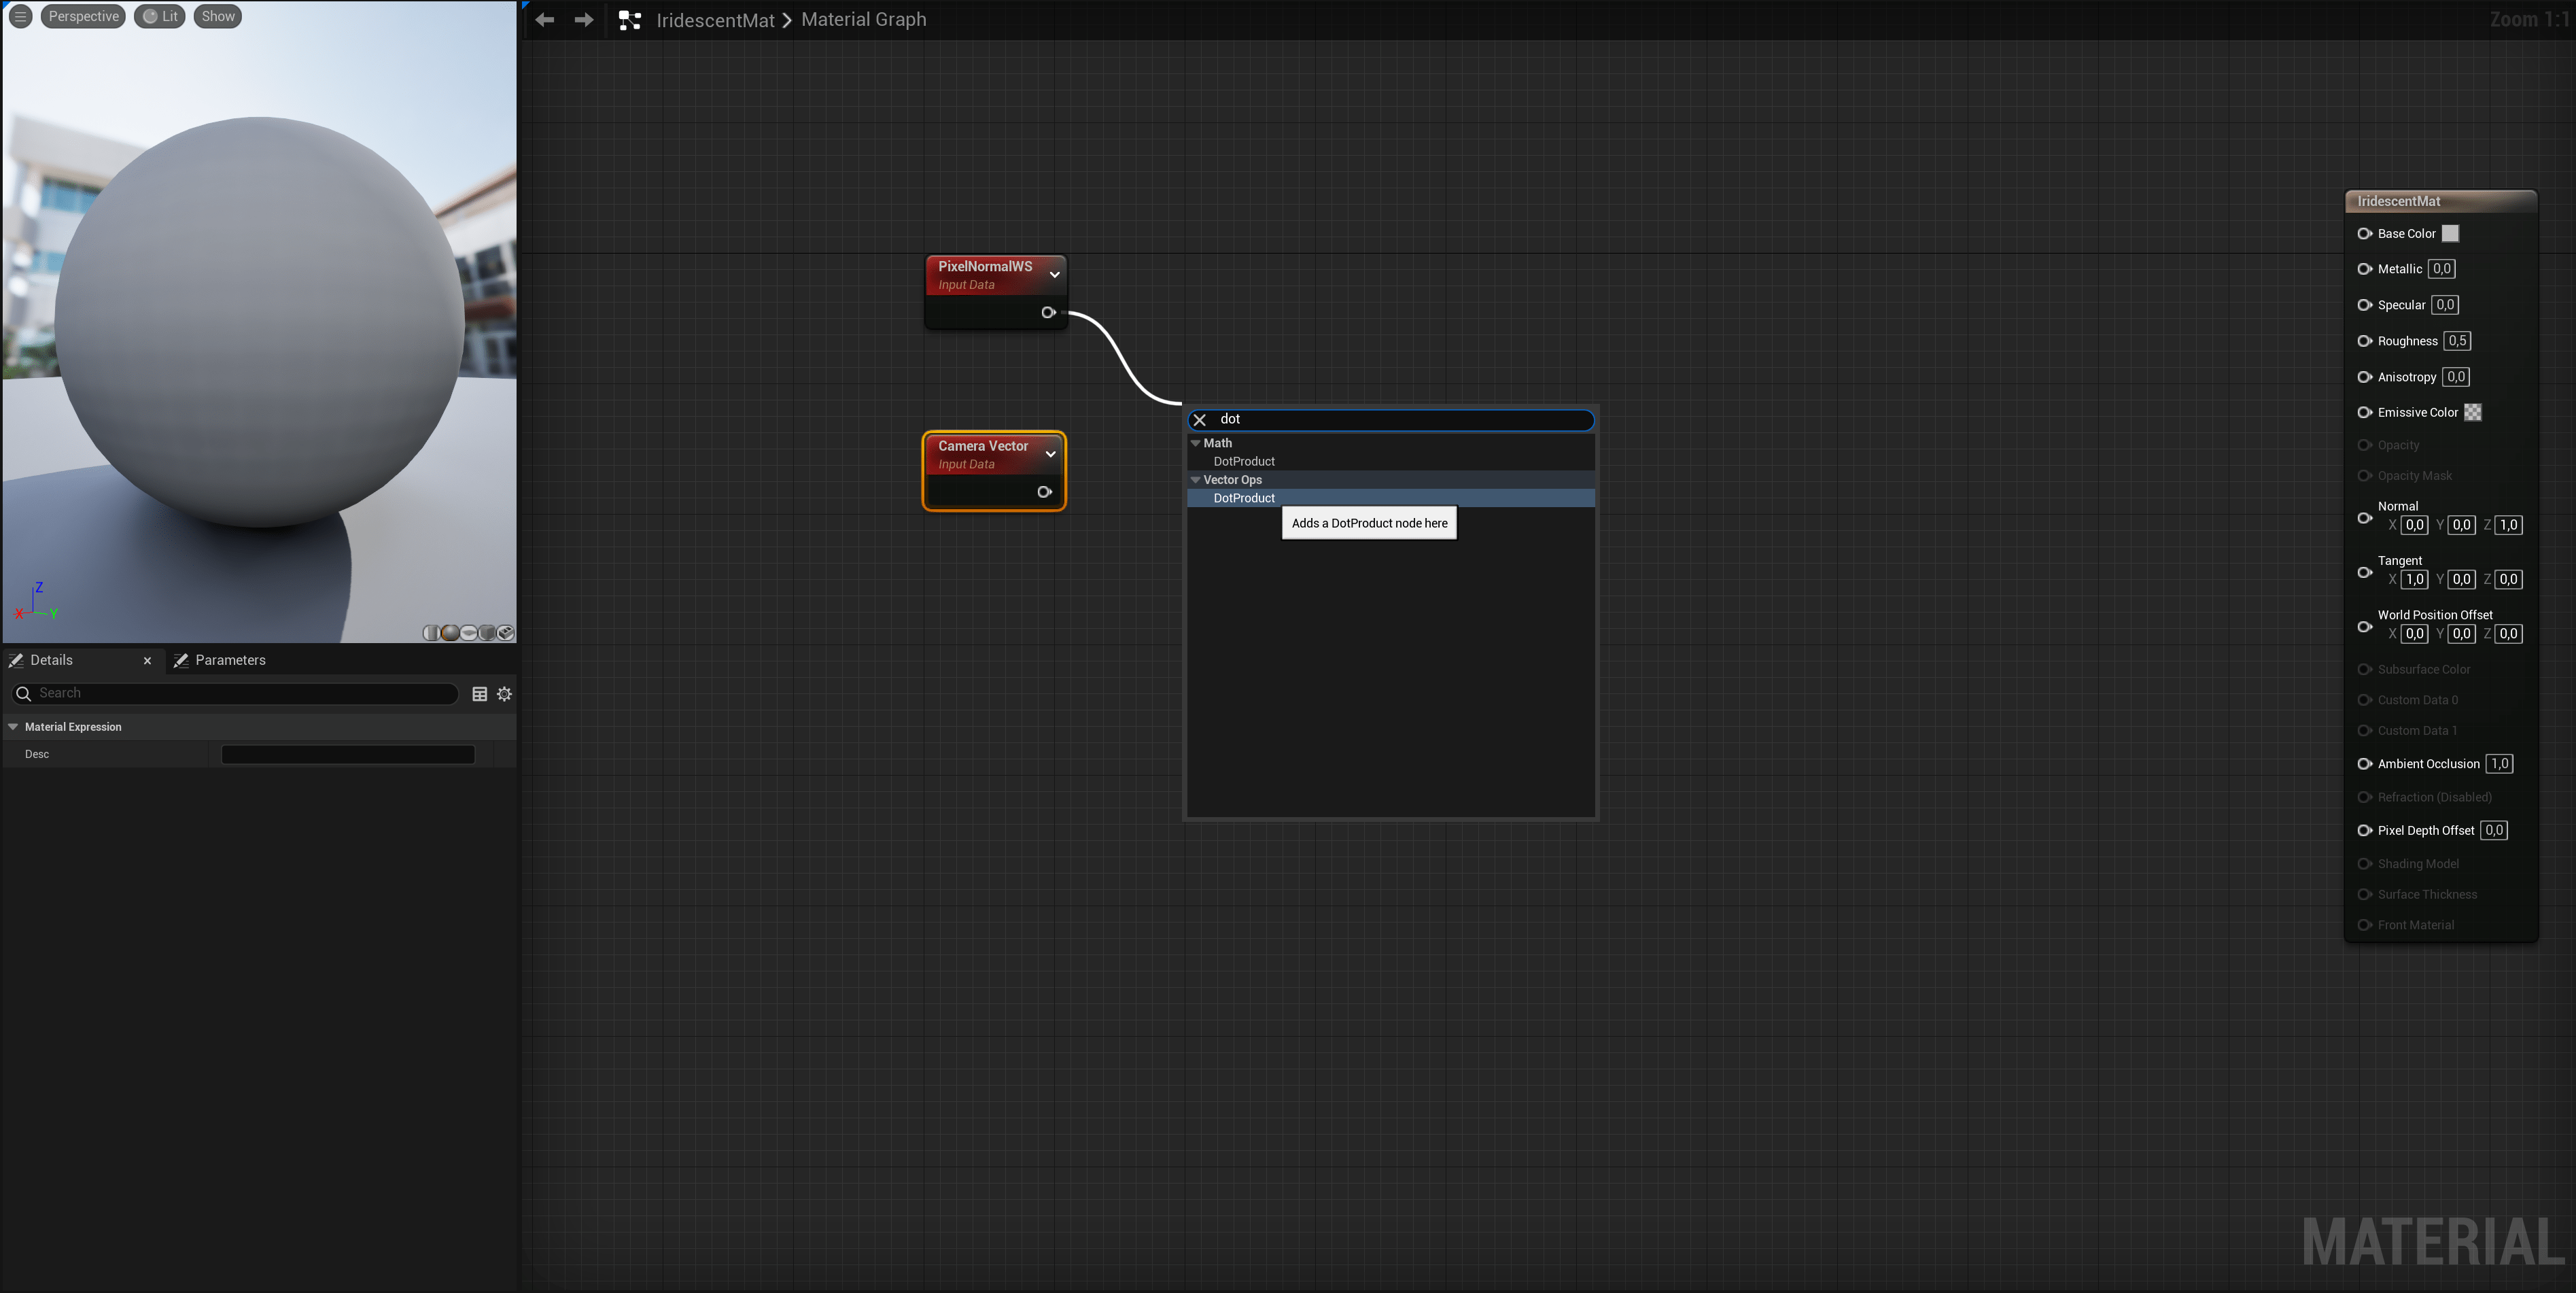Image resolution: width=2576 pixels, height=1293 pixels.
Task: Collapse Material Expression section
Action: 14,727
